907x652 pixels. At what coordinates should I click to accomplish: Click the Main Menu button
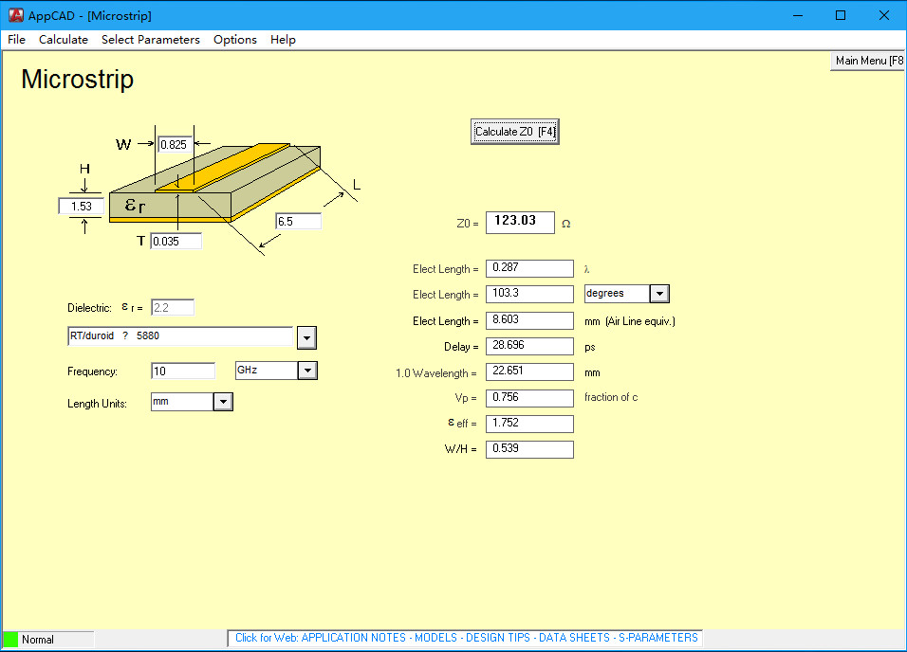tap(867, 61)
